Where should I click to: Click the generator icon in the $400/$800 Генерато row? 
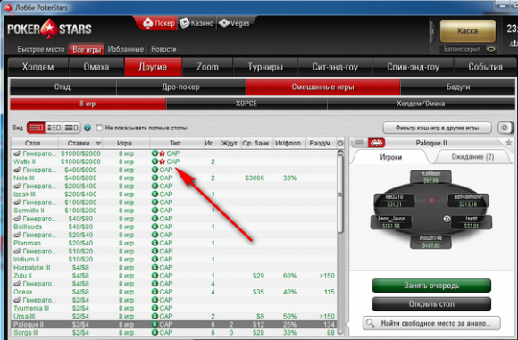17,170
